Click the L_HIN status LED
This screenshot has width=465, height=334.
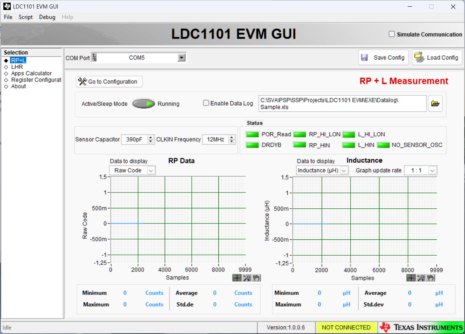pyautogui.click(x=349, y=145)
